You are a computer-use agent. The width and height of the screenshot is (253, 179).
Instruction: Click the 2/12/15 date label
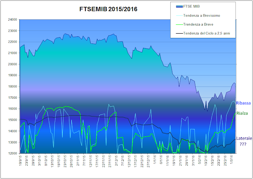coord(116,161)
